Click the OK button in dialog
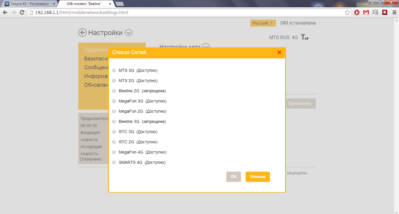Image resolution: width=399 pixels, height=214 pixels. click(233, 177)
